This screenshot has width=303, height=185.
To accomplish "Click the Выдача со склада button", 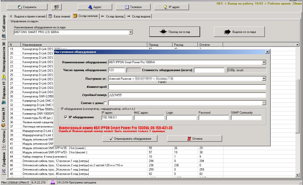I will tap(239, 32).
